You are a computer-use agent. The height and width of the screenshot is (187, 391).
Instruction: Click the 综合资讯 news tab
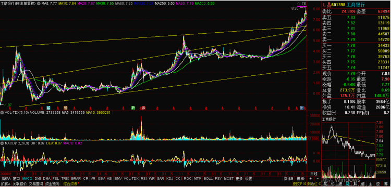pos(70,184)
